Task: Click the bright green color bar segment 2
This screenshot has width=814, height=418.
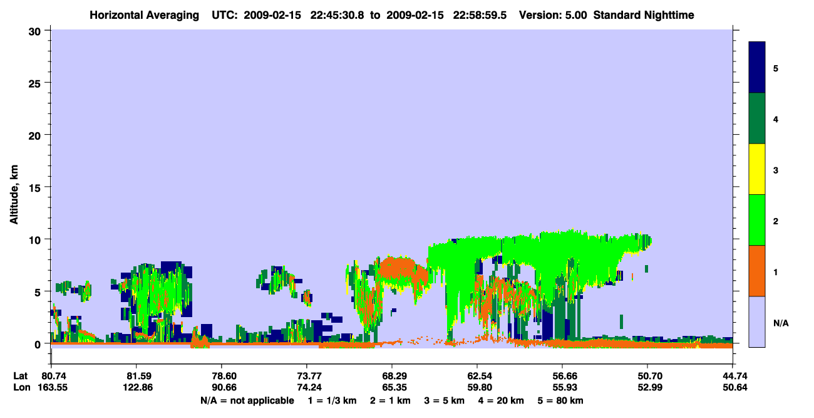Action: 757,220
